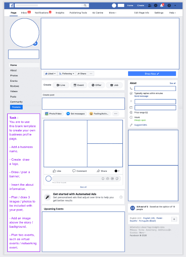Viewport: 186px width, 257px height.
Task: Click the help question mark icon
Action: click(169, 5)
